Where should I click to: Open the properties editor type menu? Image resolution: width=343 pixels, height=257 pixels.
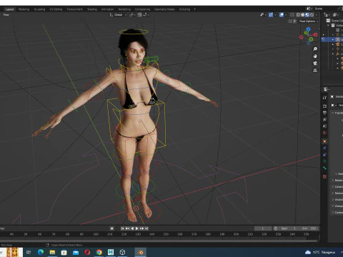pyautogui.click(x=327, y=89)
